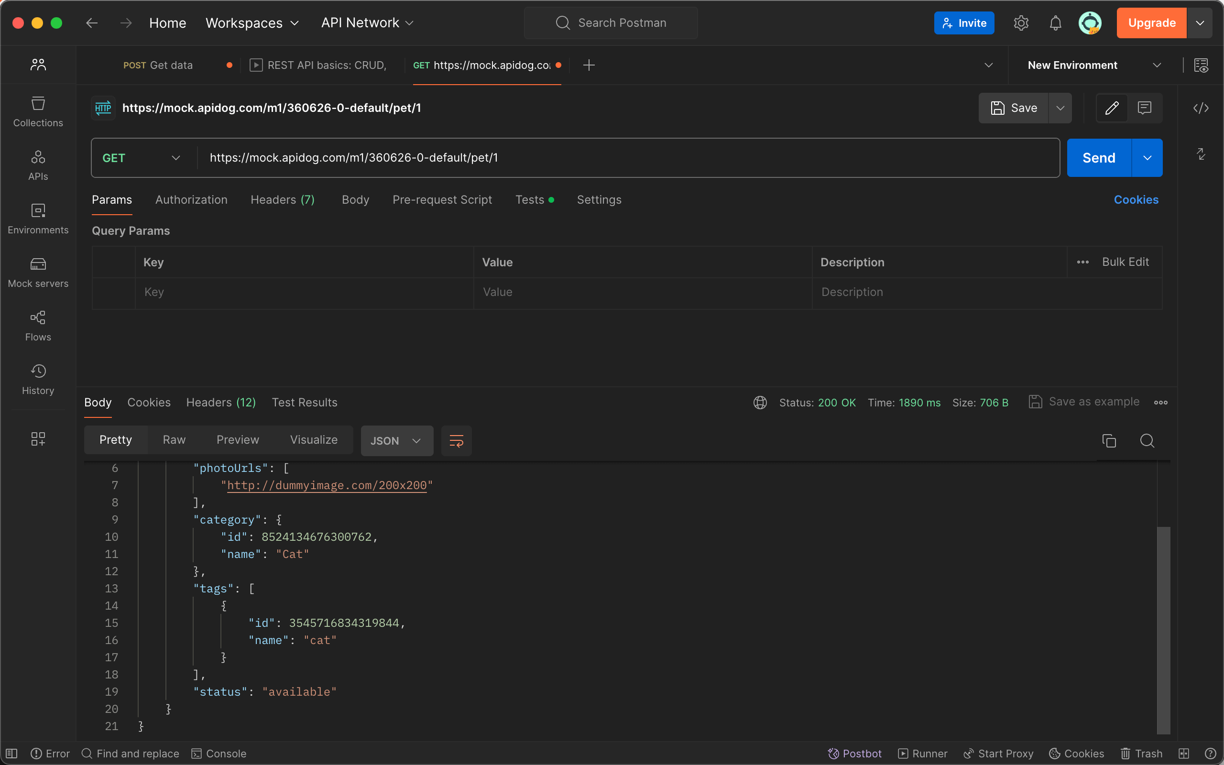This screenshot has height=765, width=1224.
Task: Open response more options ellipsis
Action: (1161, 403)
